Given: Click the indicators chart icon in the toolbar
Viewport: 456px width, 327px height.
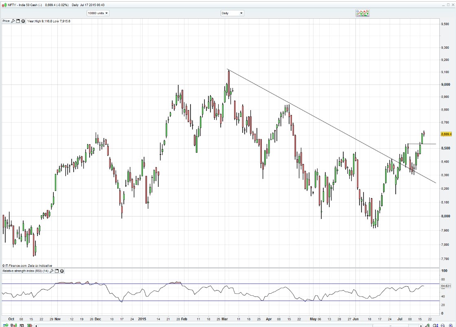Looking at the screenshot, I should (362, 13).
